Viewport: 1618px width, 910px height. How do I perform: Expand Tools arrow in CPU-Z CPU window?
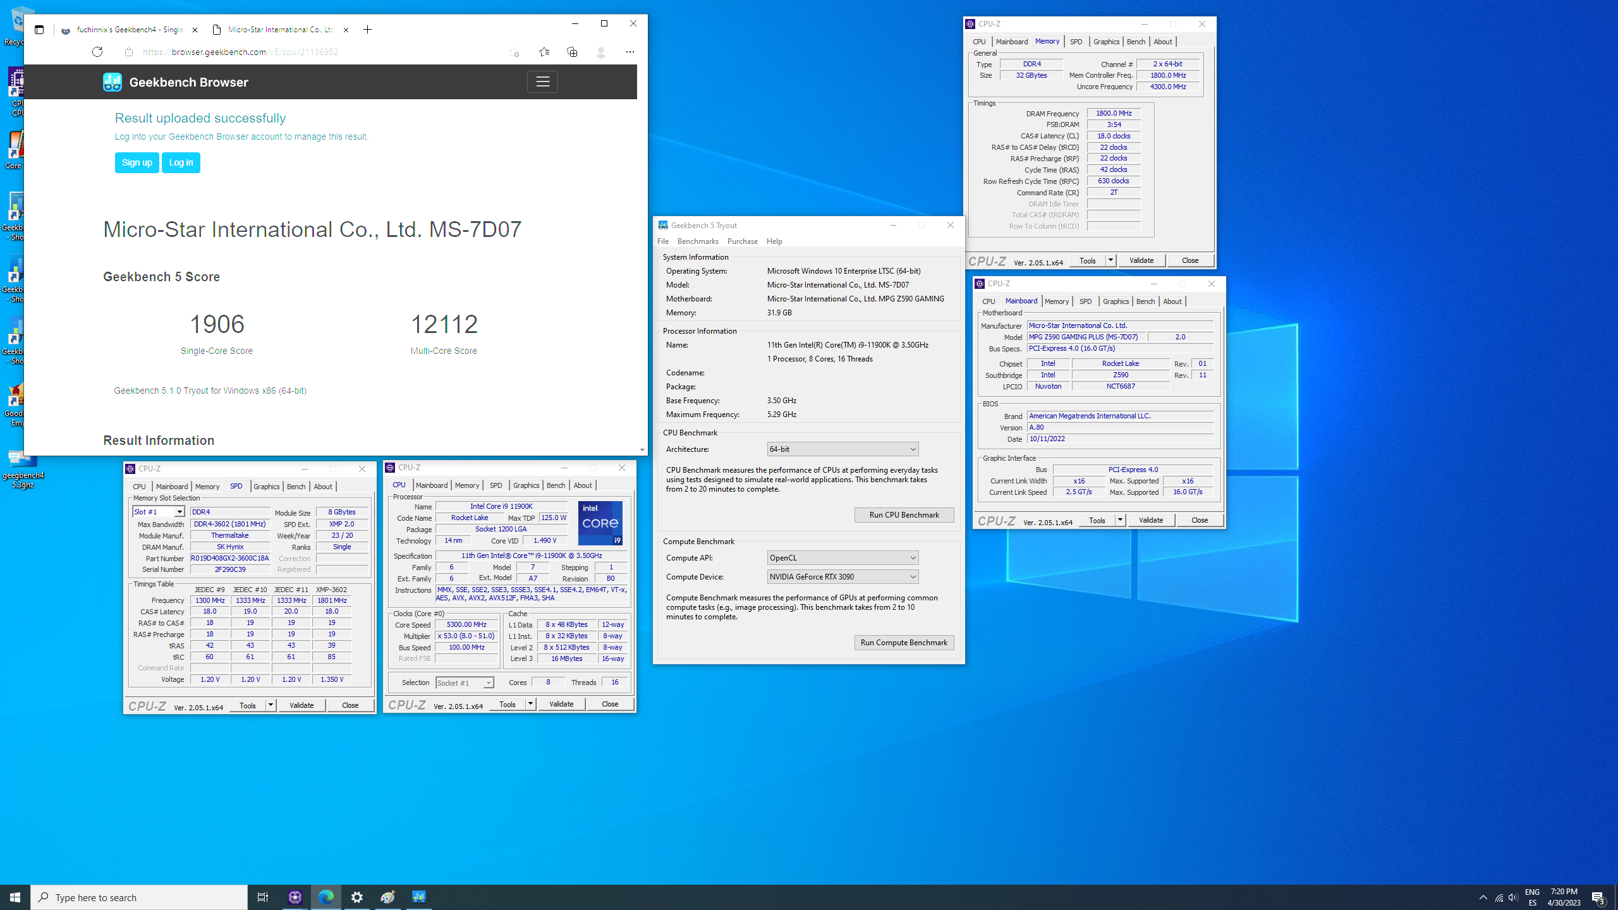(x=530, y=704)
